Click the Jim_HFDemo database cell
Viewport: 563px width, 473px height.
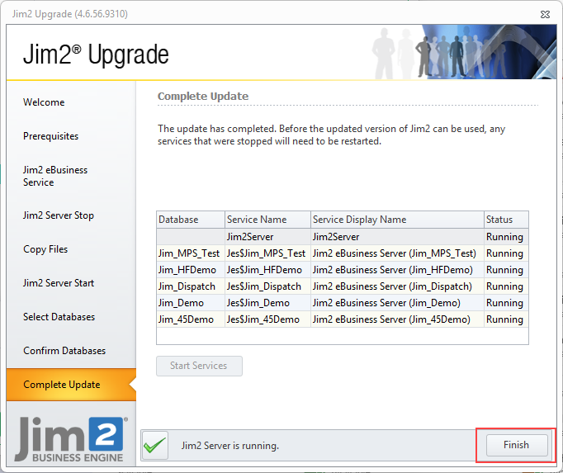(191, 270)
